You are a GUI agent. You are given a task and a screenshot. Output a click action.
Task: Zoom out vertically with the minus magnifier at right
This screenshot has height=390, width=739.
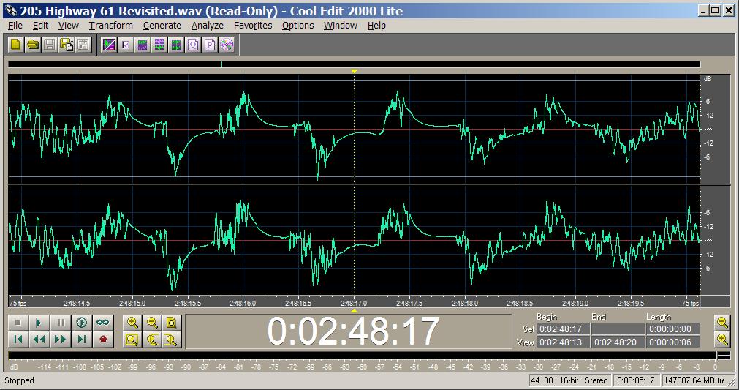click(722, 323)
